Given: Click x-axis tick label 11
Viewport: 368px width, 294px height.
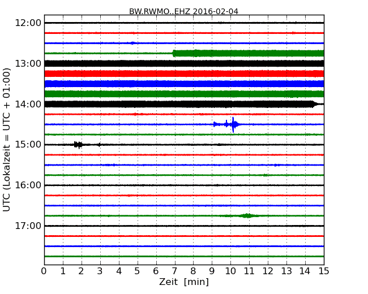Looking at the screenshot, I should [249, 271].
